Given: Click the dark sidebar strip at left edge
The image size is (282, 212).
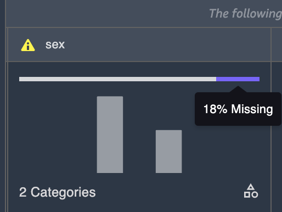Looking at the screenshot, I should click(x=3, y=106).
